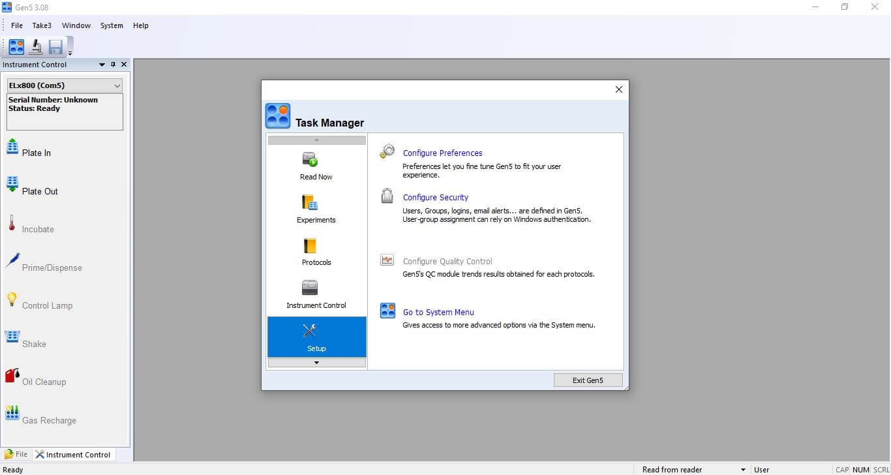This screenshot has width=891, height=475.
Task: Select Experiments in Task Manager
Action: point(316,209)
